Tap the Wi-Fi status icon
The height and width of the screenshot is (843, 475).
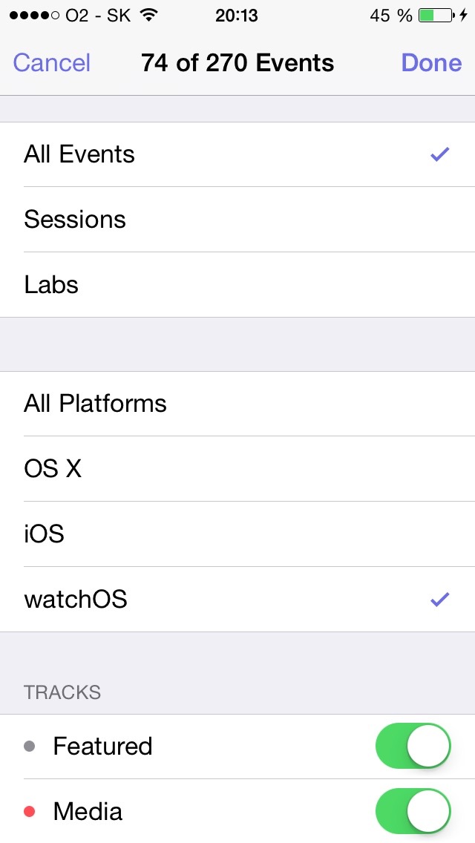148,16
